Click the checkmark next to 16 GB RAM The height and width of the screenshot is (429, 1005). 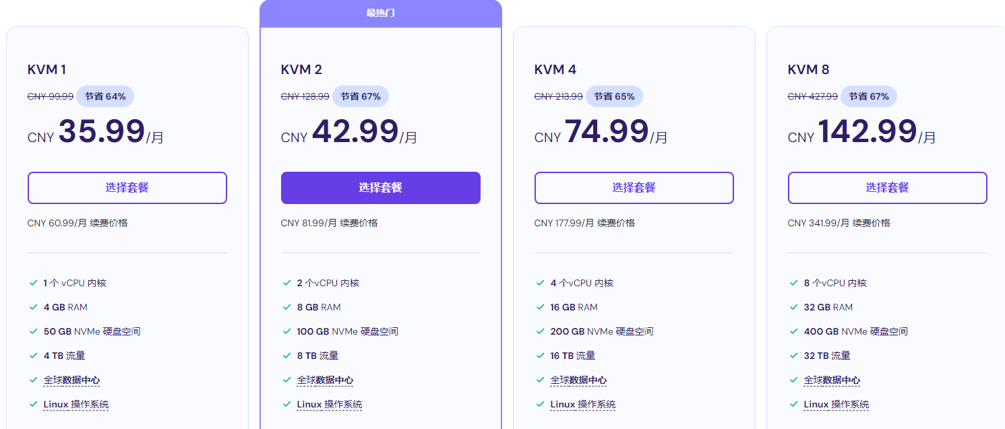click(539, 307)
